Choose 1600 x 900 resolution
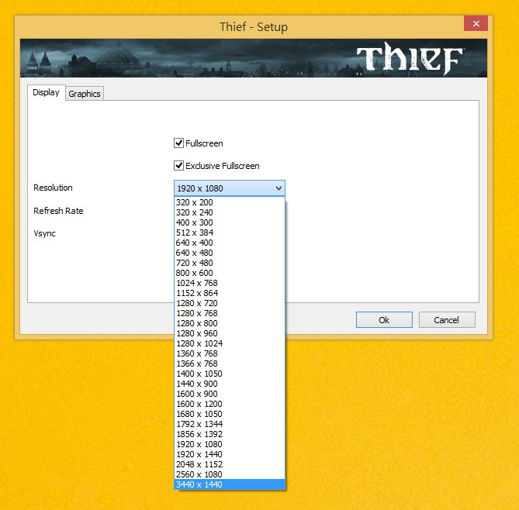Viewport: 519px width, 510px height. (x=230, y=394)
